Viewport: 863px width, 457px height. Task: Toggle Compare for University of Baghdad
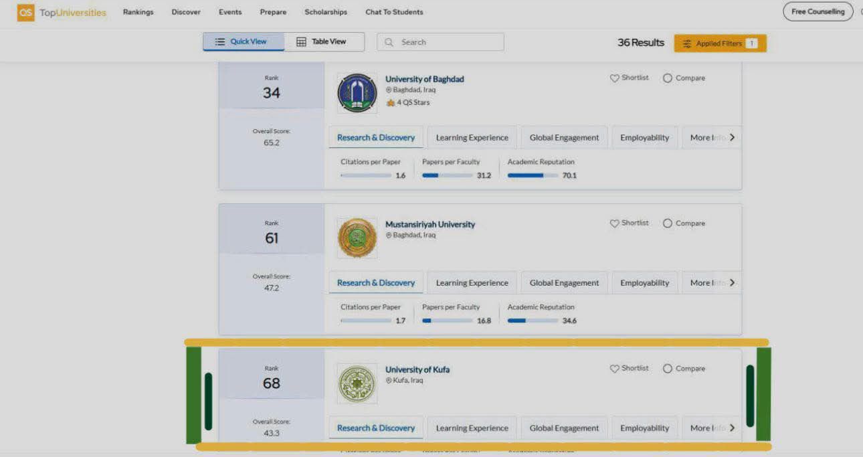(668, 78)
